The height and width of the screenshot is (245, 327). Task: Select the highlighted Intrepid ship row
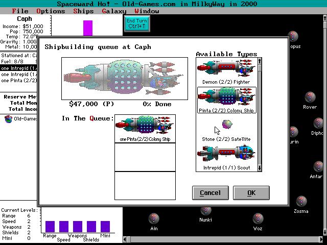coord(19,68)
